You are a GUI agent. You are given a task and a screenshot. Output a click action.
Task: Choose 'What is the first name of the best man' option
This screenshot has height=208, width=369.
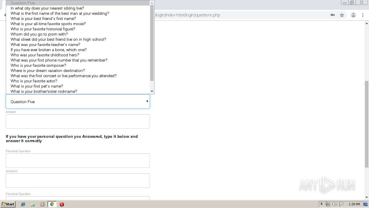click(x=78, y=13)
